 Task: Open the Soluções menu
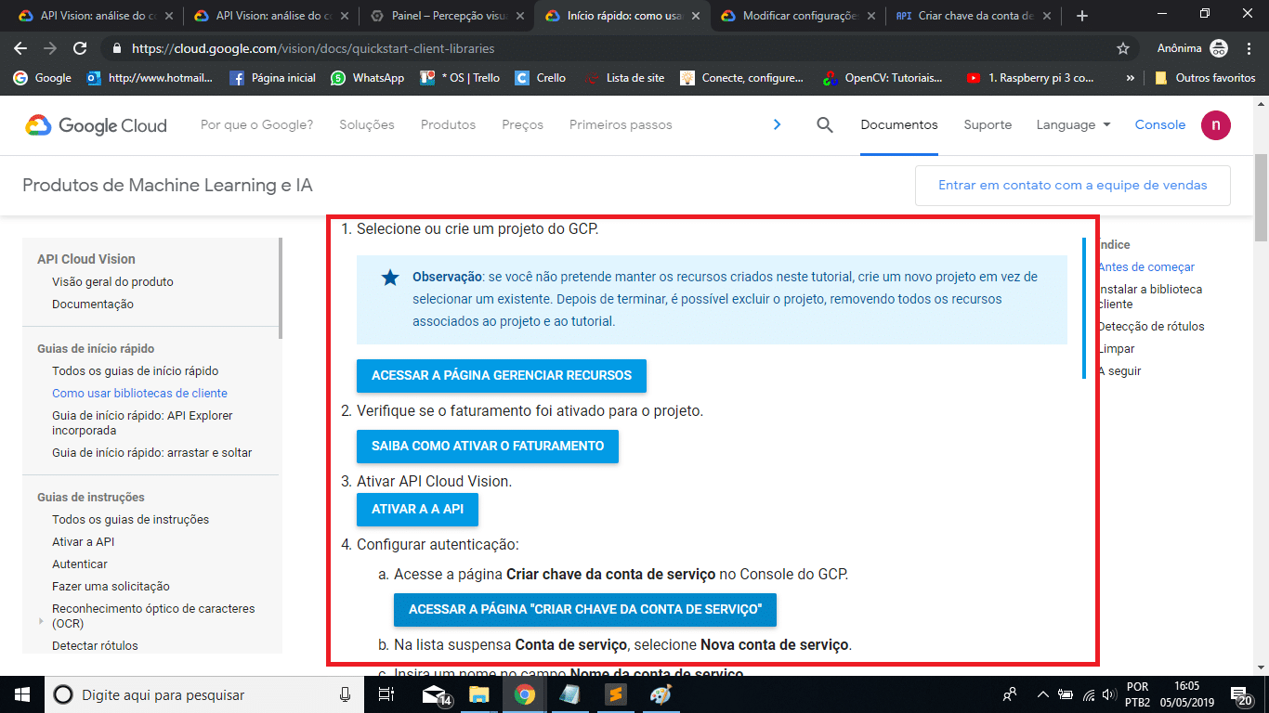pos(367,124)
